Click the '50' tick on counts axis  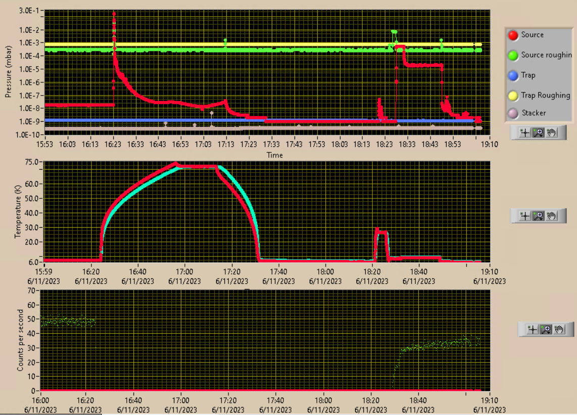coord(31,320)
